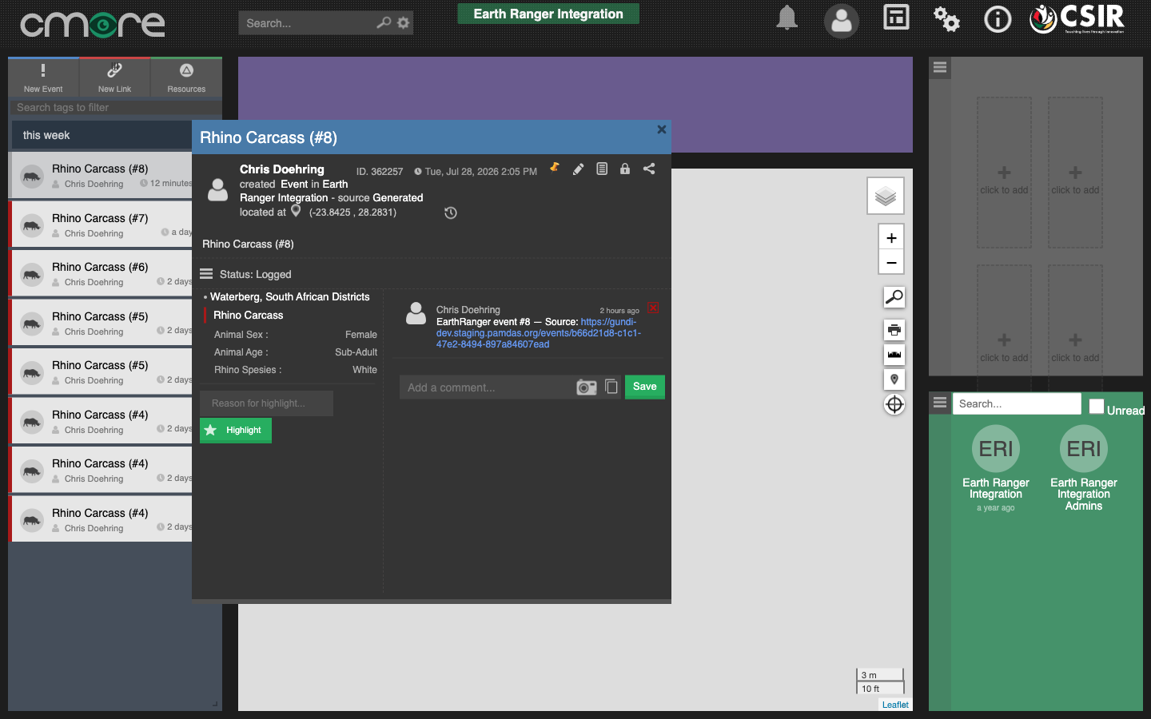Save the comment
1151x719 pixels.
tap(644, 387)
